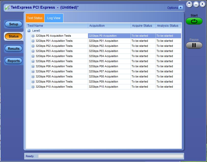207x162 pixels.
Task: Click Acquire Status of the P05 Acquisition row
Action: pos(143,61)
